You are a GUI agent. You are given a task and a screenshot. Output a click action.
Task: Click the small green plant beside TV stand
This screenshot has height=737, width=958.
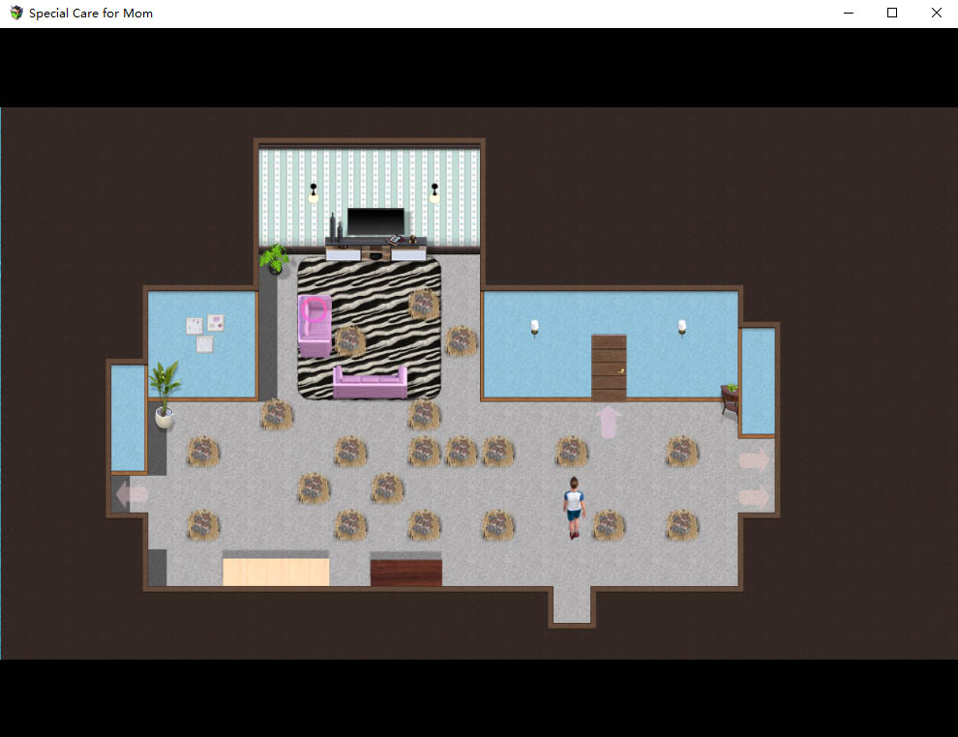tap(275, 258)
